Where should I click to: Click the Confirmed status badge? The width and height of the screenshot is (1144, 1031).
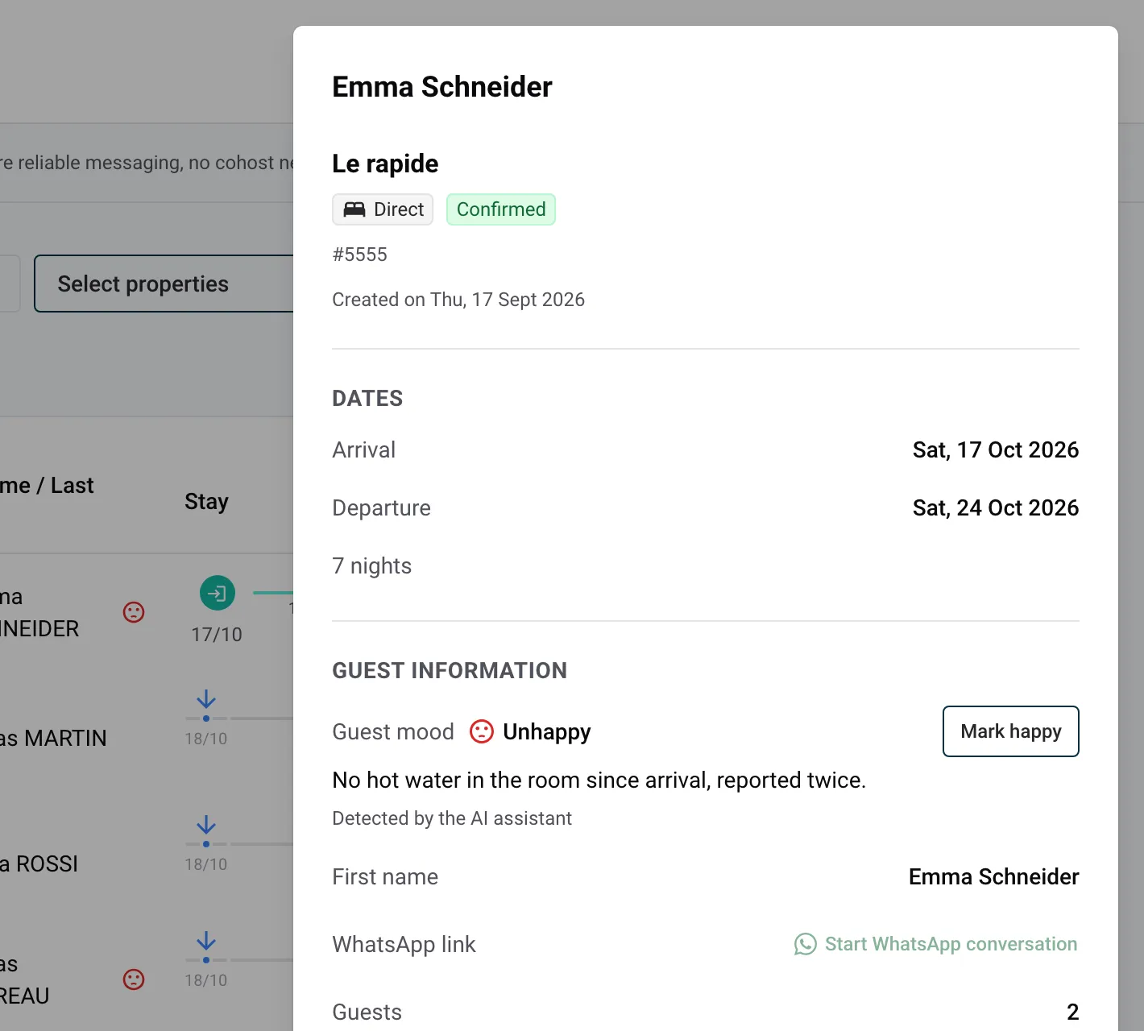(x=501, y=209)
